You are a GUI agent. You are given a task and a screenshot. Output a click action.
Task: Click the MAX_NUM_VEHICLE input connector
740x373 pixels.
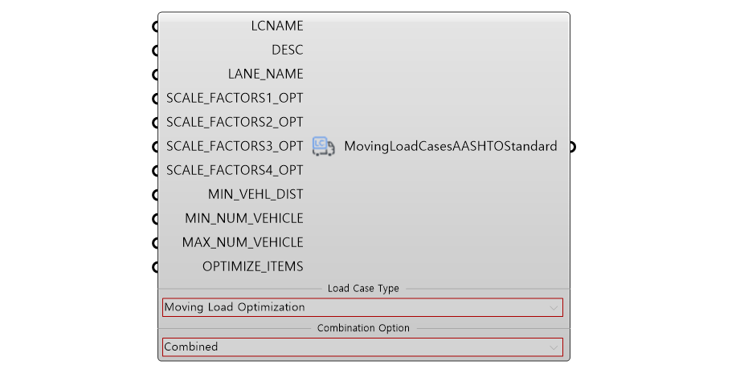click(x=155, y=242)
